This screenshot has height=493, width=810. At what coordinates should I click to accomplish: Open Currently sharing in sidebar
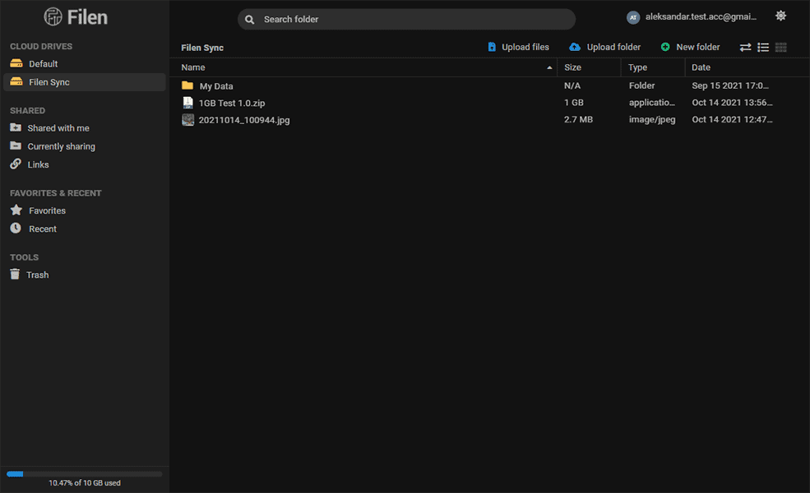click(61, 146)
